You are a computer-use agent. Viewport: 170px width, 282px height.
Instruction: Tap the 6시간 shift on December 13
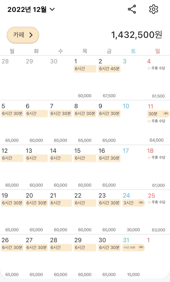click(36, 158)
